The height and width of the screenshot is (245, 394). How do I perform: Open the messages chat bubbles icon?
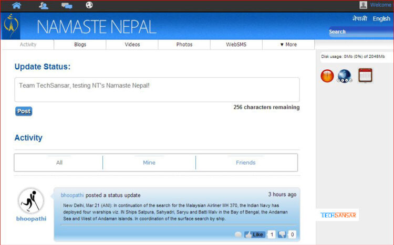coord(67,6)
